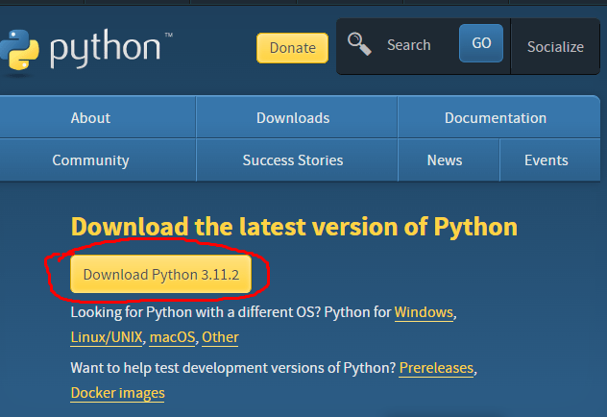Go to the Success Stories section
The image size is (607, 417).
[293, 160]
